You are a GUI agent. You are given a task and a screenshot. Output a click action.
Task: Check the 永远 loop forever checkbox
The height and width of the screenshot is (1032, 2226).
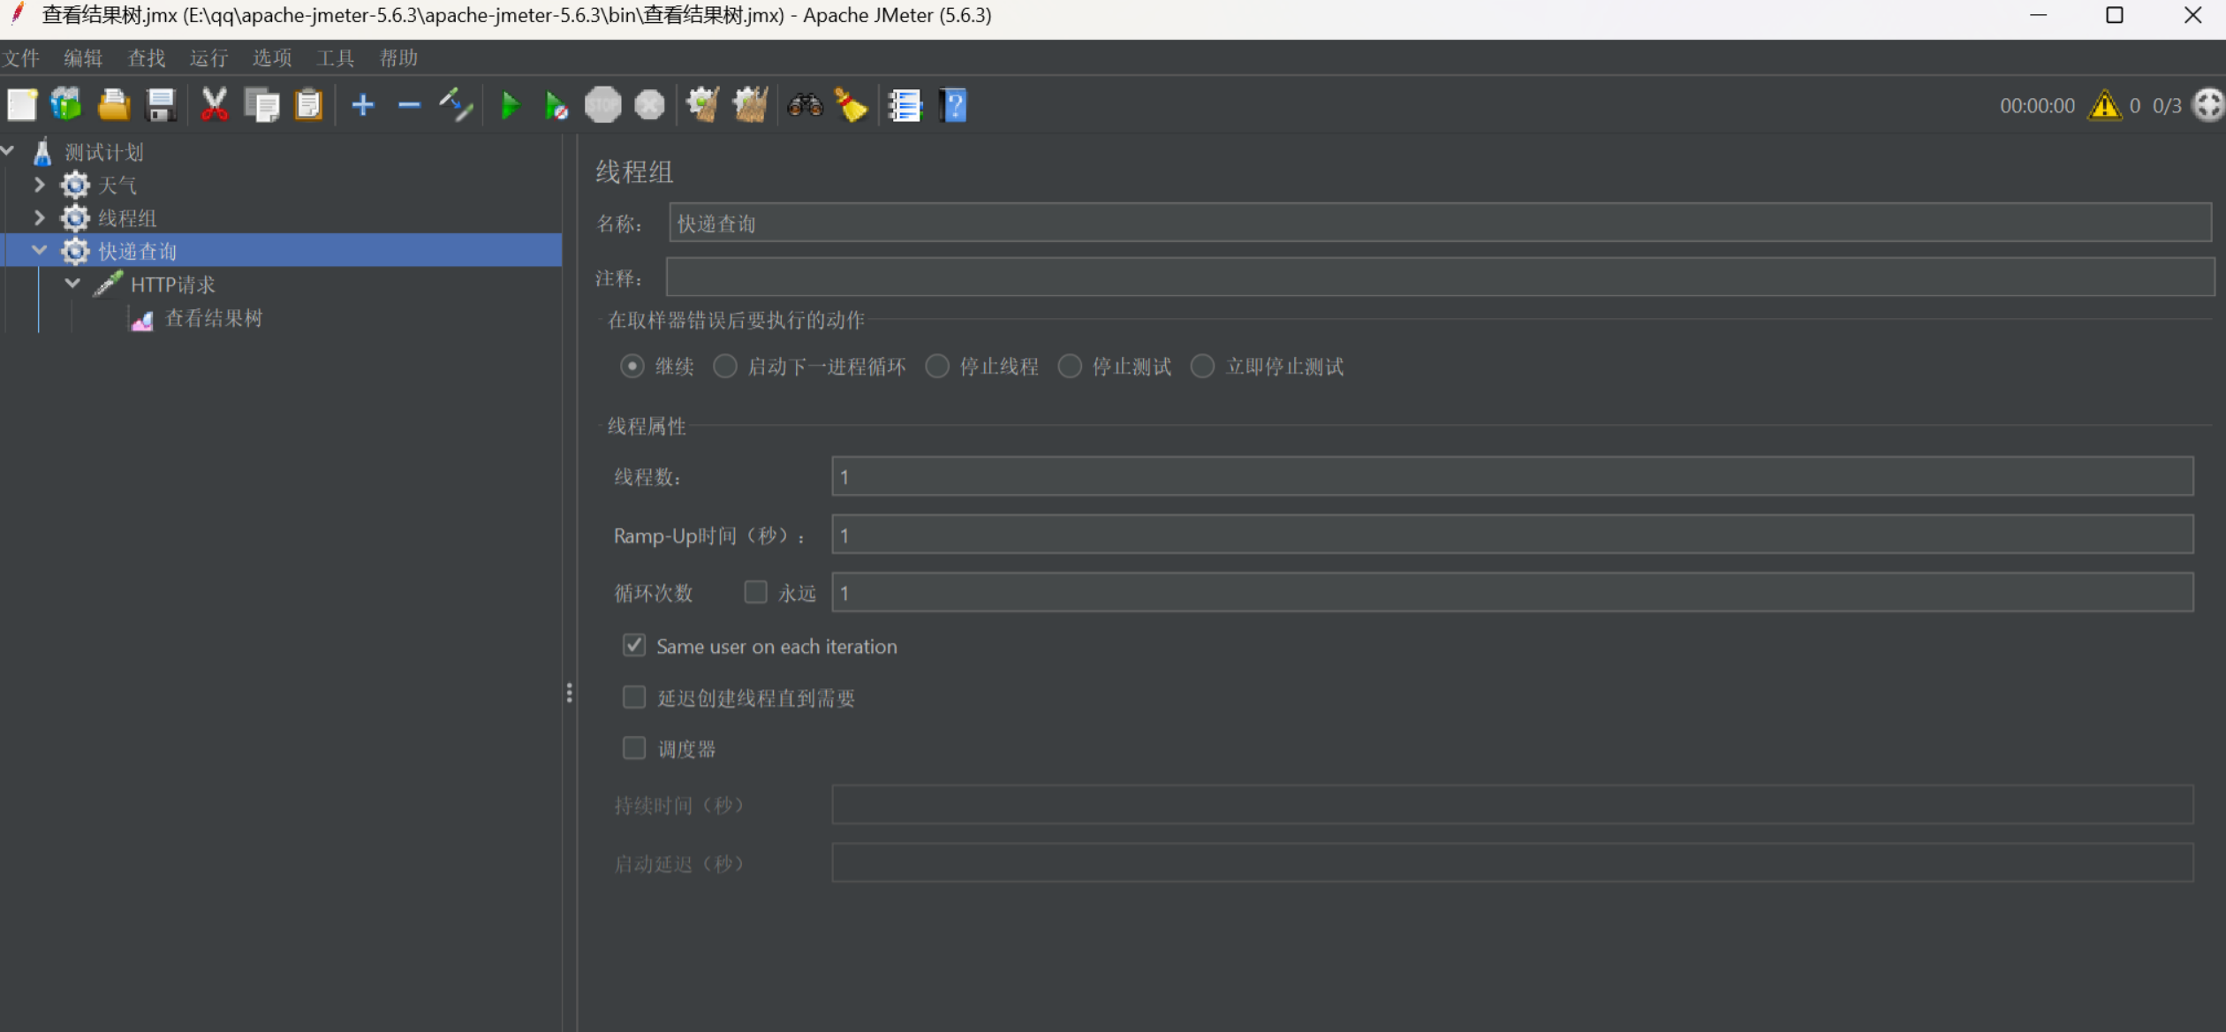point(755,592)
